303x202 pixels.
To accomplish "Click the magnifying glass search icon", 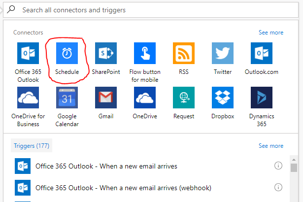I will [11, 9].
